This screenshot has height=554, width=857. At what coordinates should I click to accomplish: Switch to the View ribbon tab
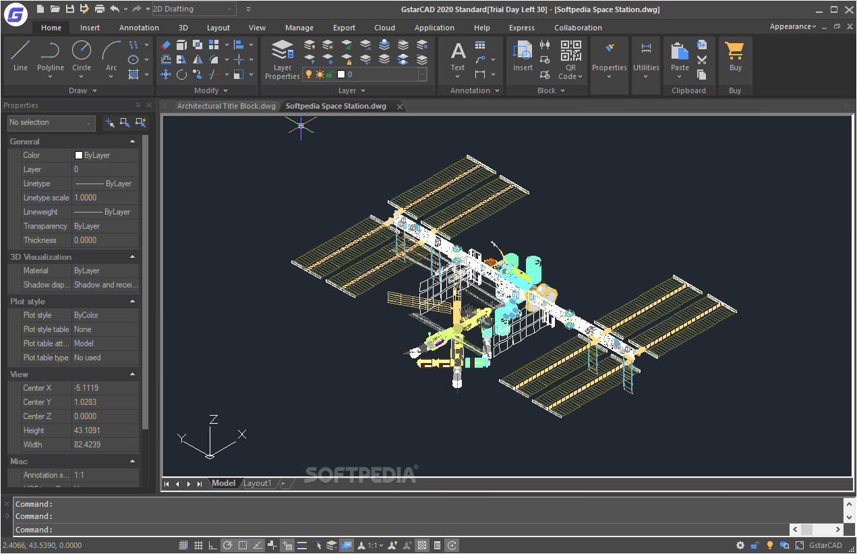click(x=257, y=28)
